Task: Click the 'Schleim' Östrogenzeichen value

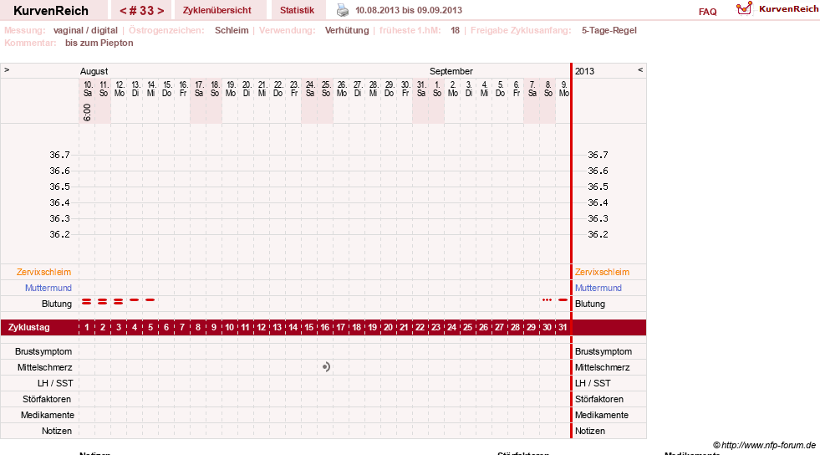Action: pyautogui.click(x=232, y=30)
